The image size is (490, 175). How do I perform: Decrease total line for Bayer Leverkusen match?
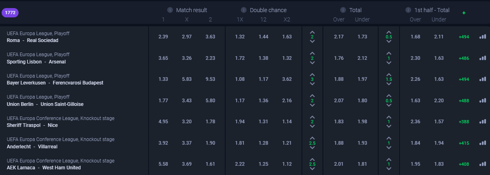point(312,84)
